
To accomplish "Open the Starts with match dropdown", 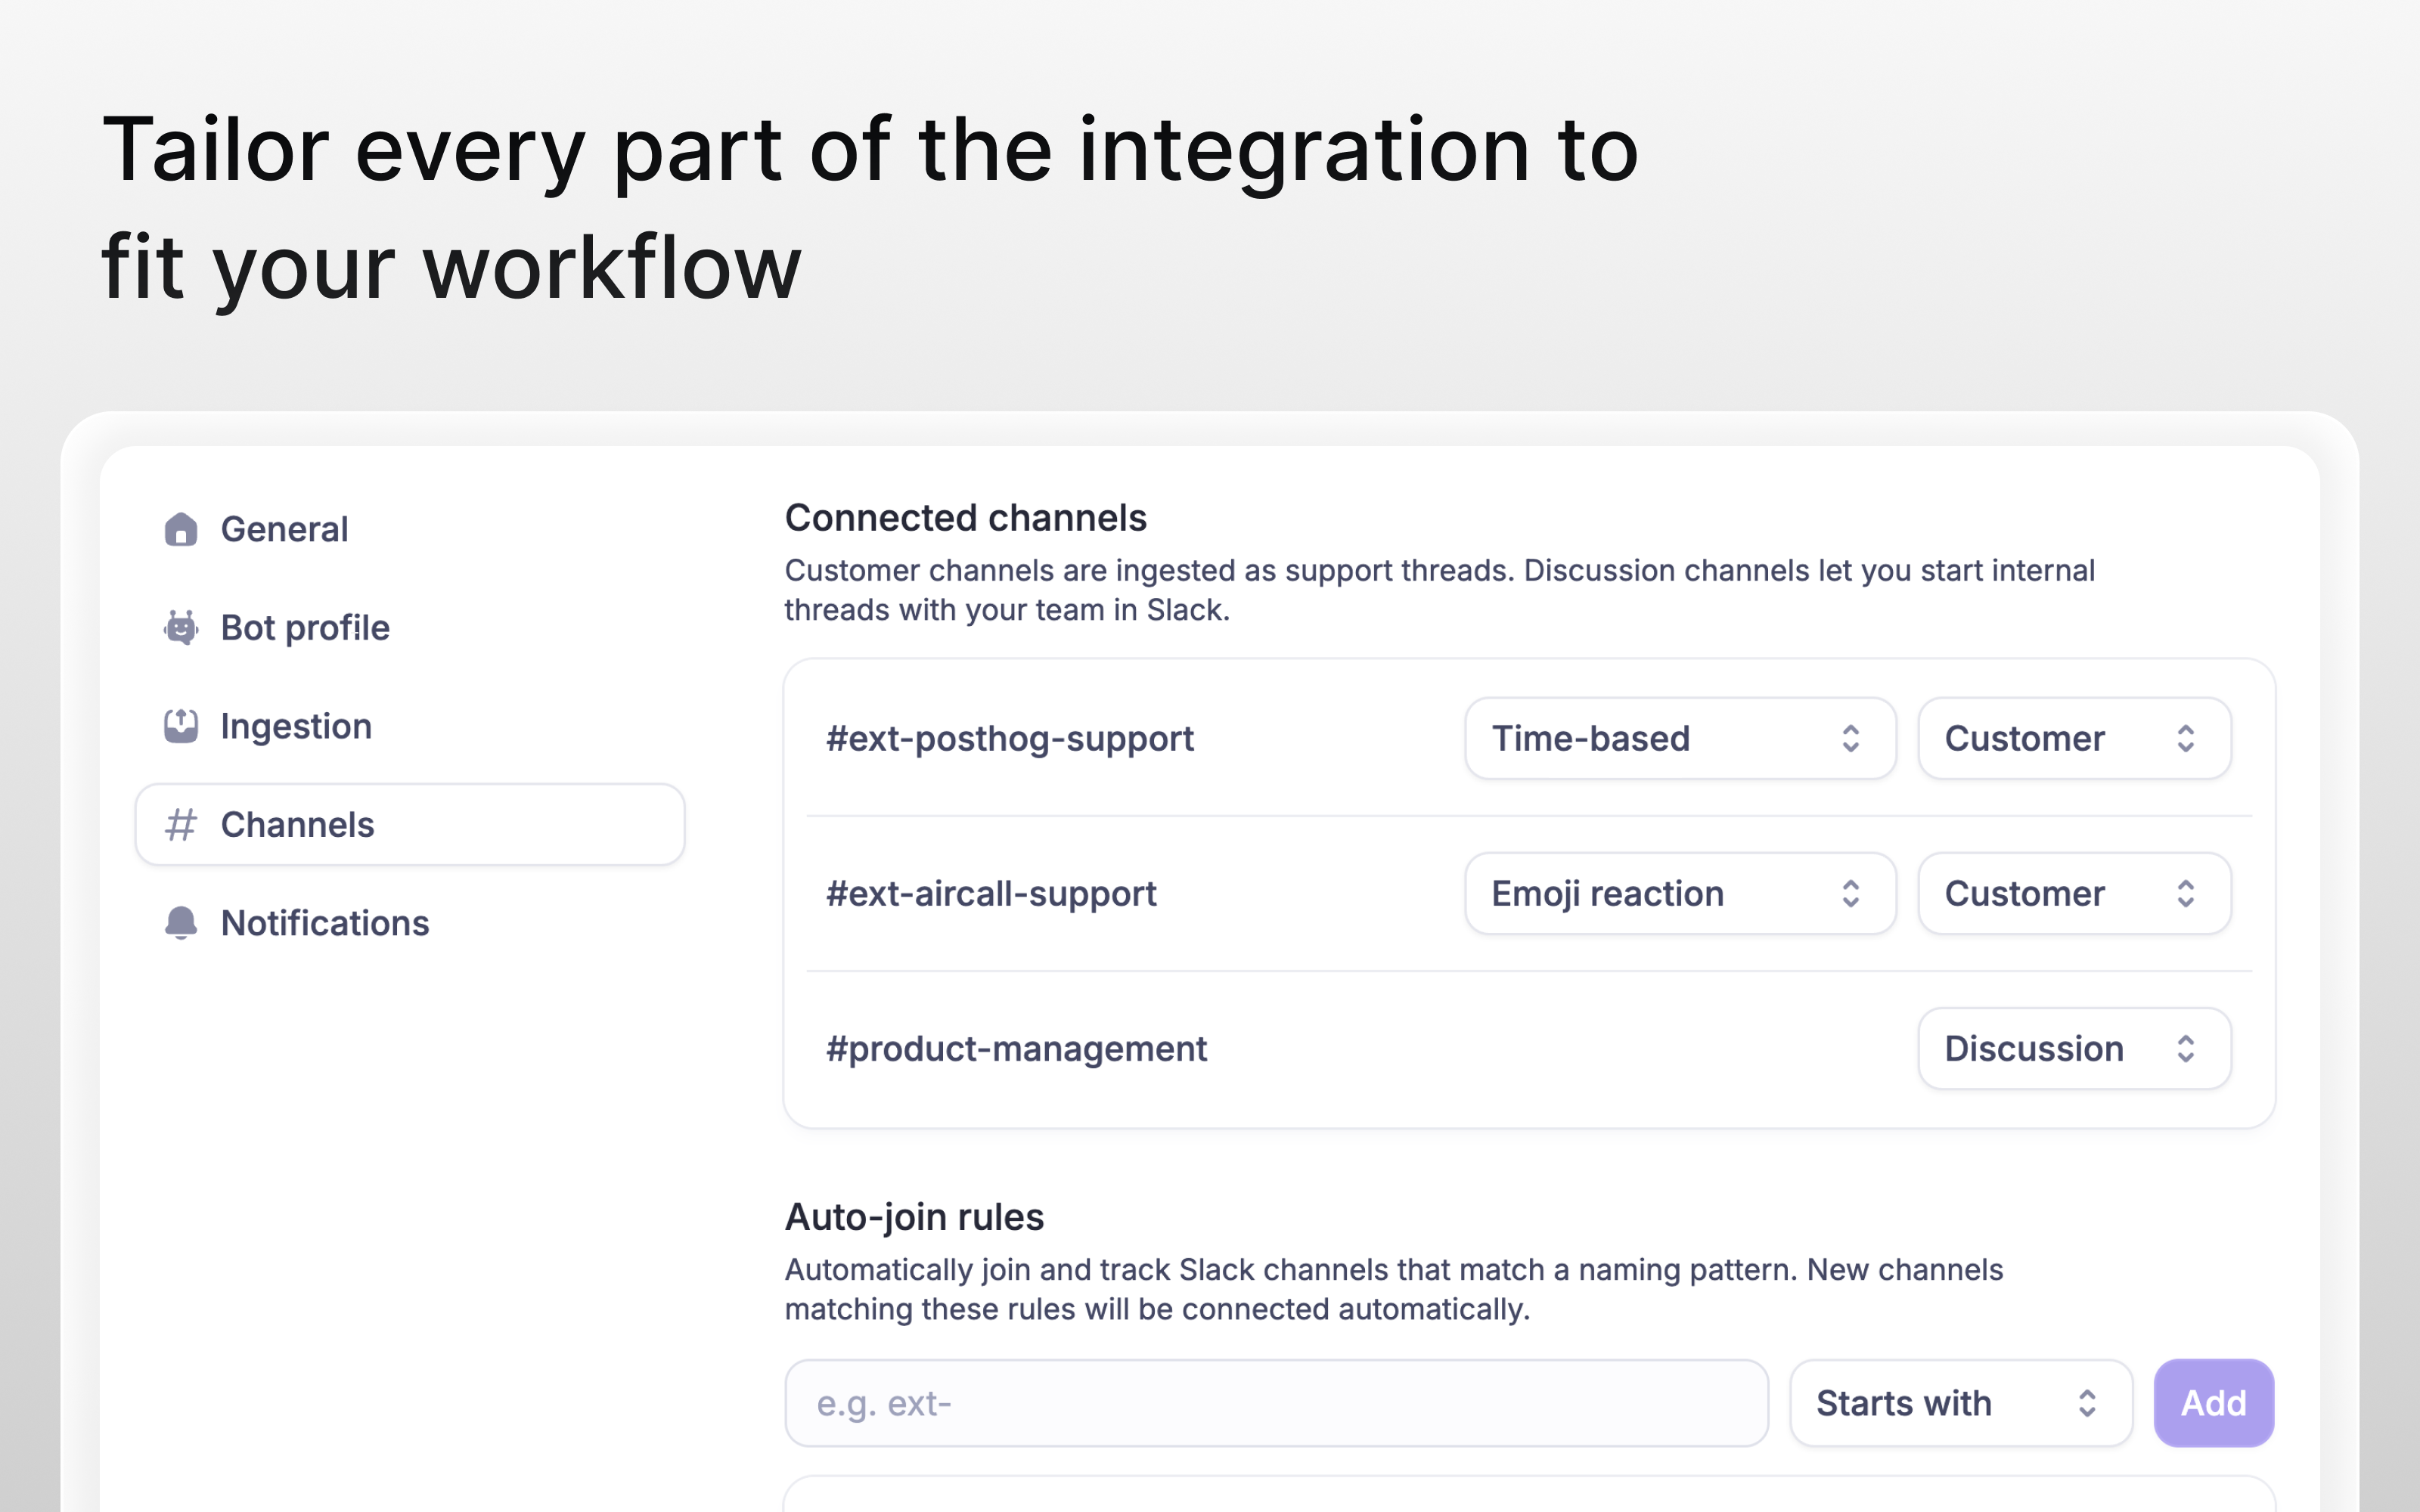I will 1960,1403.
